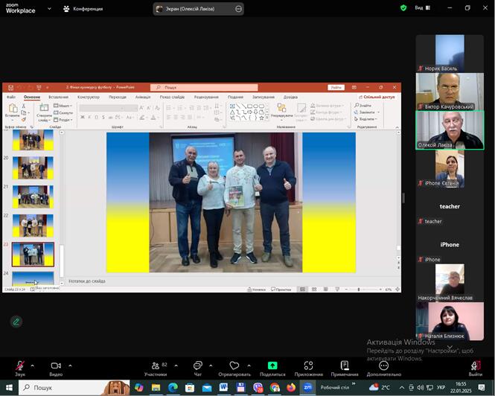Click the Створити слайд new slide icon

coord(44,108)
